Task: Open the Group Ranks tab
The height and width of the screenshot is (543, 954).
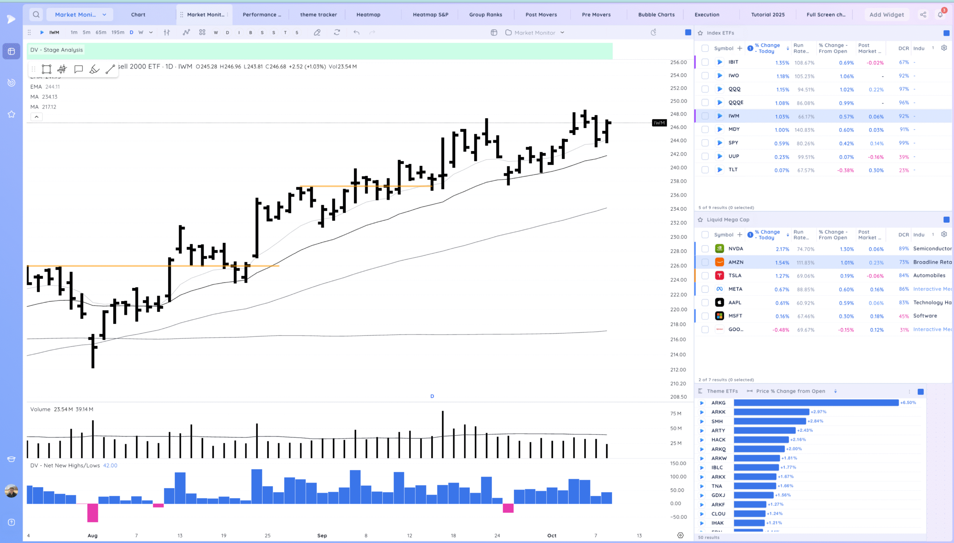Action: pyautogui.click(x=486, y=15)
